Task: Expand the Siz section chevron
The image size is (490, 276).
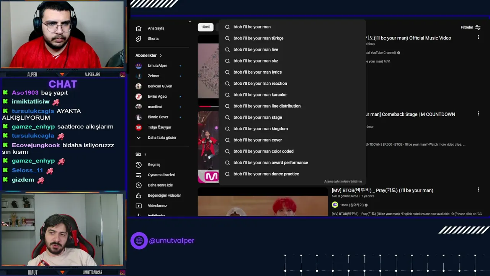Action: tap(145, 154)
